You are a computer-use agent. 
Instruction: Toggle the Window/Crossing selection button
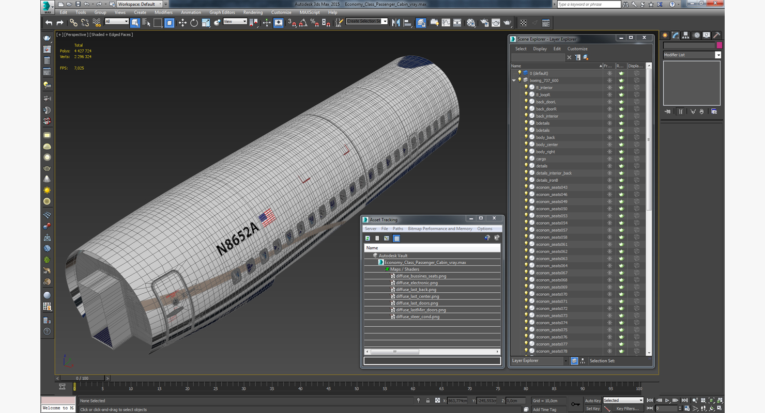point(169,23)
